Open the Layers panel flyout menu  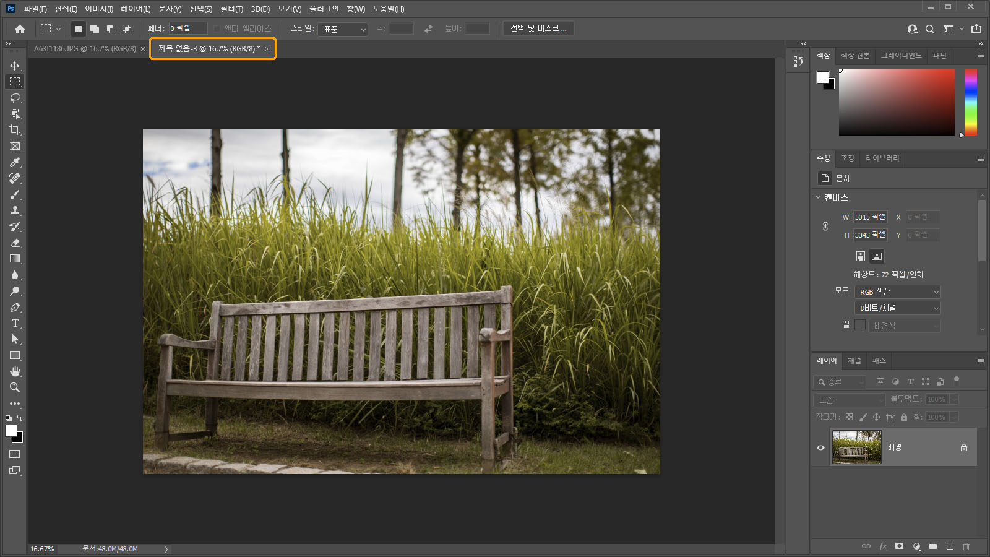point(980,361)
